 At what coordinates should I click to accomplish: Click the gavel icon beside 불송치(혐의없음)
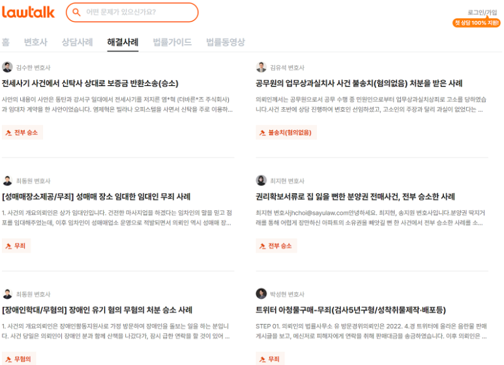pos(263,133)
